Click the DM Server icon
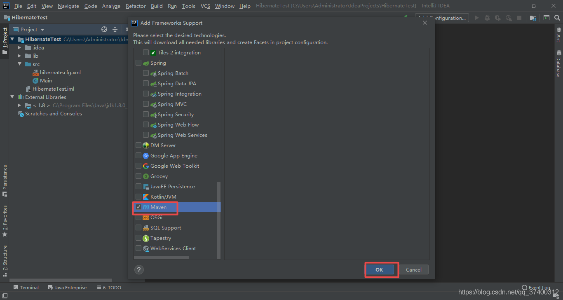Screen dimensions: 563x300 [146, 145]
